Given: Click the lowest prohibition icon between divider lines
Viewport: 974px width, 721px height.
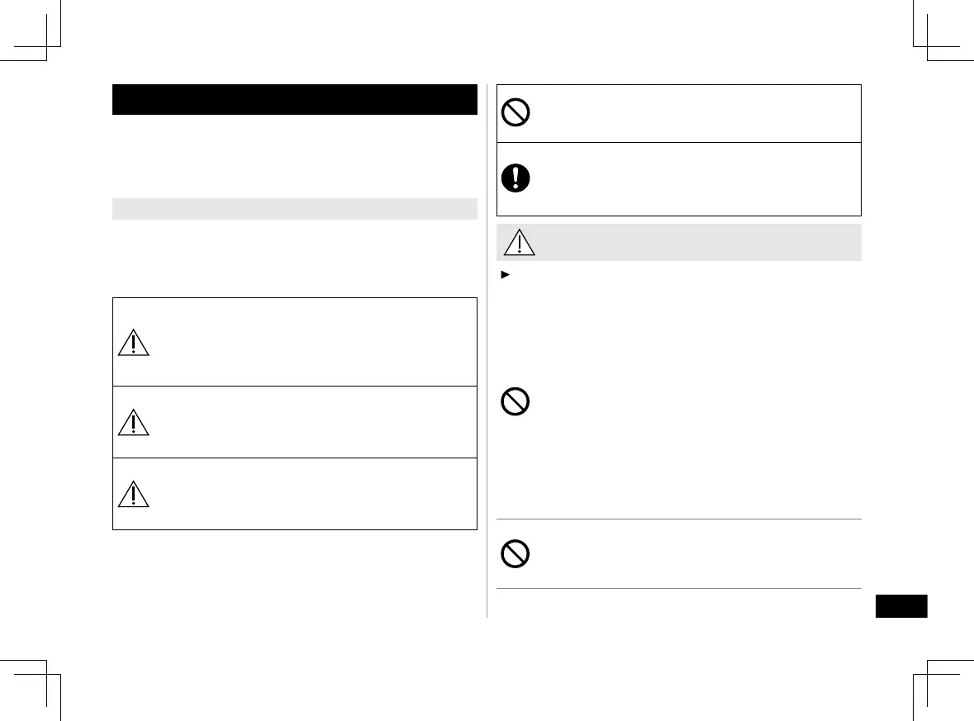Looking at the screenshot, I should (516, 554).
